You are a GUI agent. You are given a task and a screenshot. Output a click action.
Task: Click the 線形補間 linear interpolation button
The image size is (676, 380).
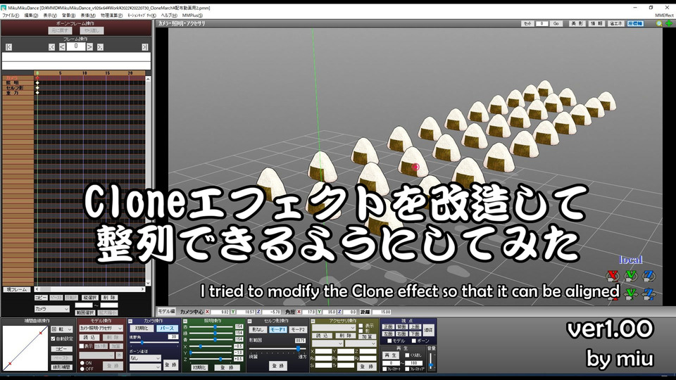coord(62,367)
